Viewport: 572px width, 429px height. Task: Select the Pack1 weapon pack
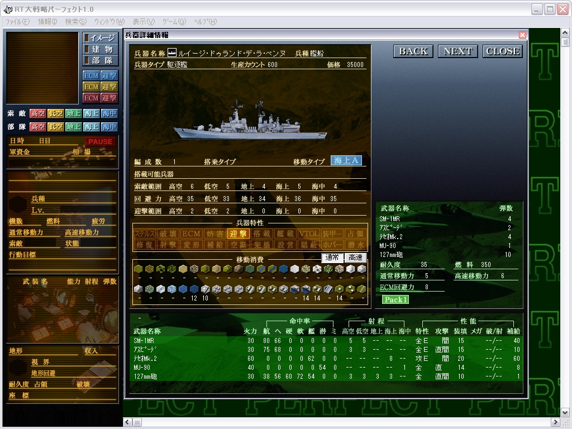pos(395,299)
